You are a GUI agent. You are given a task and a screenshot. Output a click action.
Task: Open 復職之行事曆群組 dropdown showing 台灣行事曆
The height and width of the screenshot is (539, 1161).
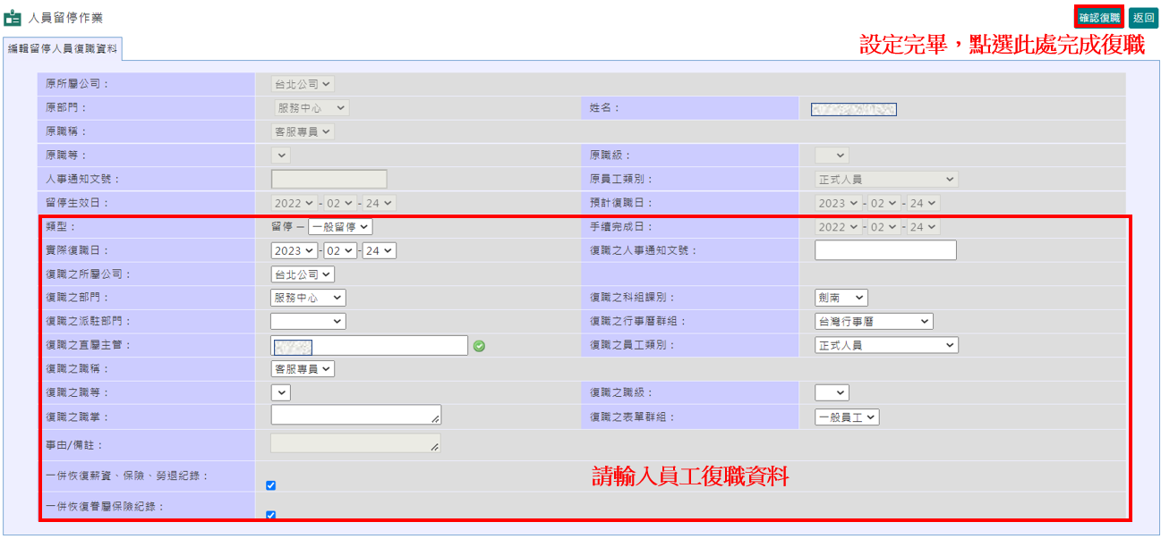[875, 321]
